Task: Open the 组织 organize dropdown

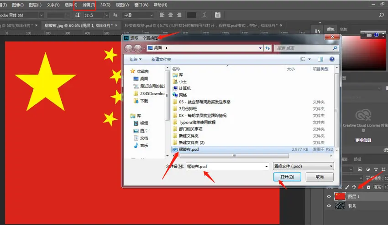Action: click(x=136, y=59)
